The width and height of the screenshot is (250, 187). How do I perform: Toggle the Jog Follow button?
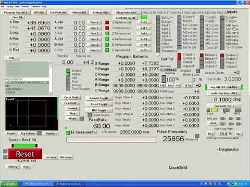28,133
